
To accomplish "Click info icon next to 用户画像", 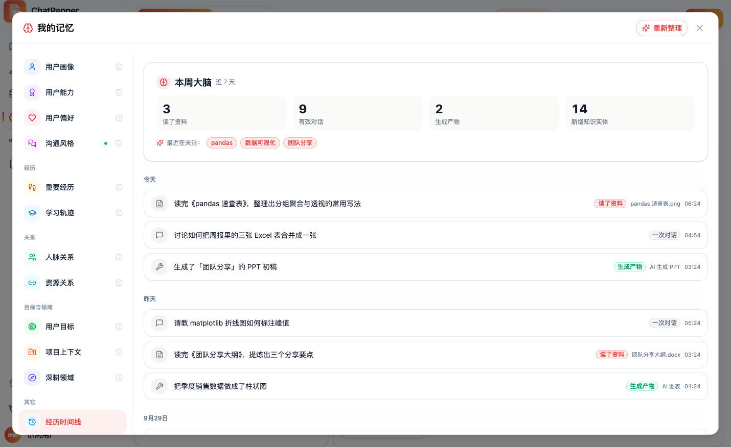I will (119, 67).
